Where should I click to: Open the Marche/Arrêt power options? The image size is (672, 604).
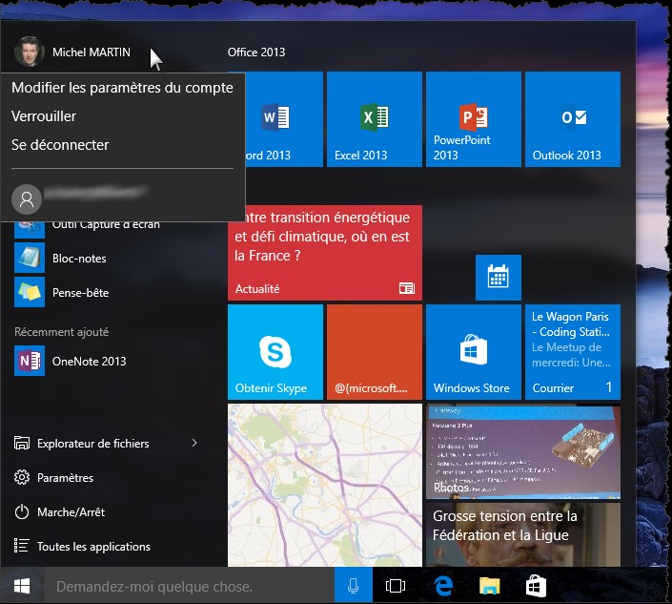click(71, 512)
